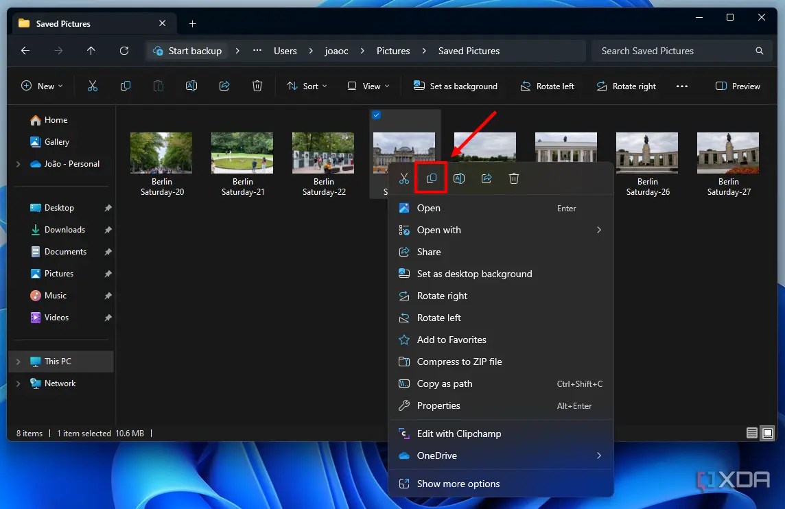This screenshot has width=785, height=509.
Task: Open the View dropdown
Action: (368, 86)
